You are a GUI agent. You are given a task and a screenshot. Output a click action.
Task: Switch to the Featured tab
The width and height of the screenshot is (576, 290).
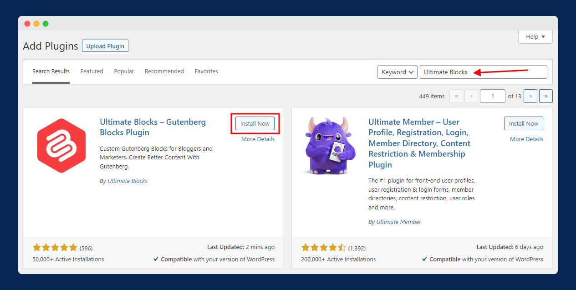point(92,71)
